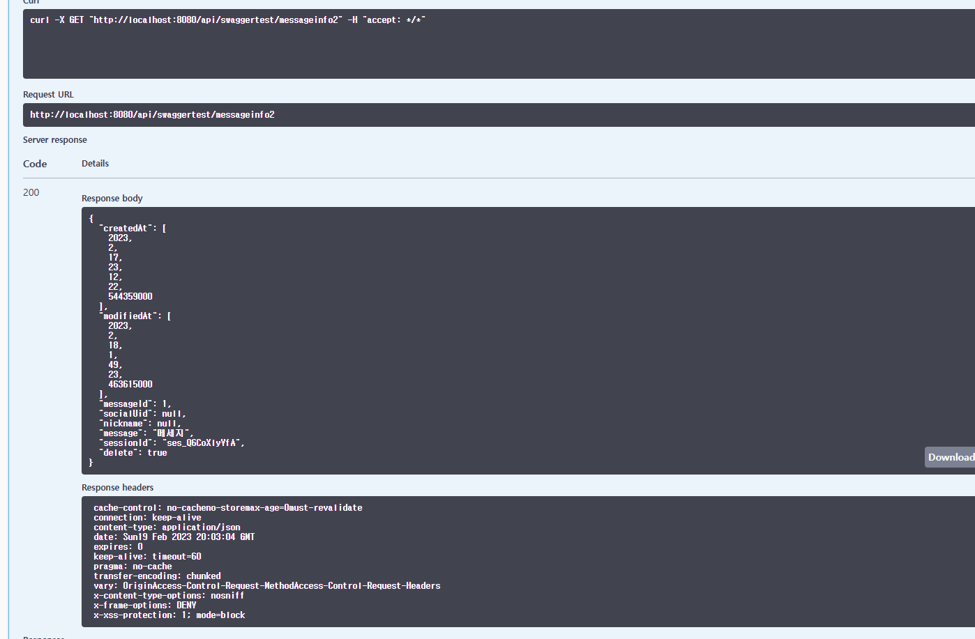Click the Download button in response body
The width and height of the screenshot is (975, 639).
(950, 457)
